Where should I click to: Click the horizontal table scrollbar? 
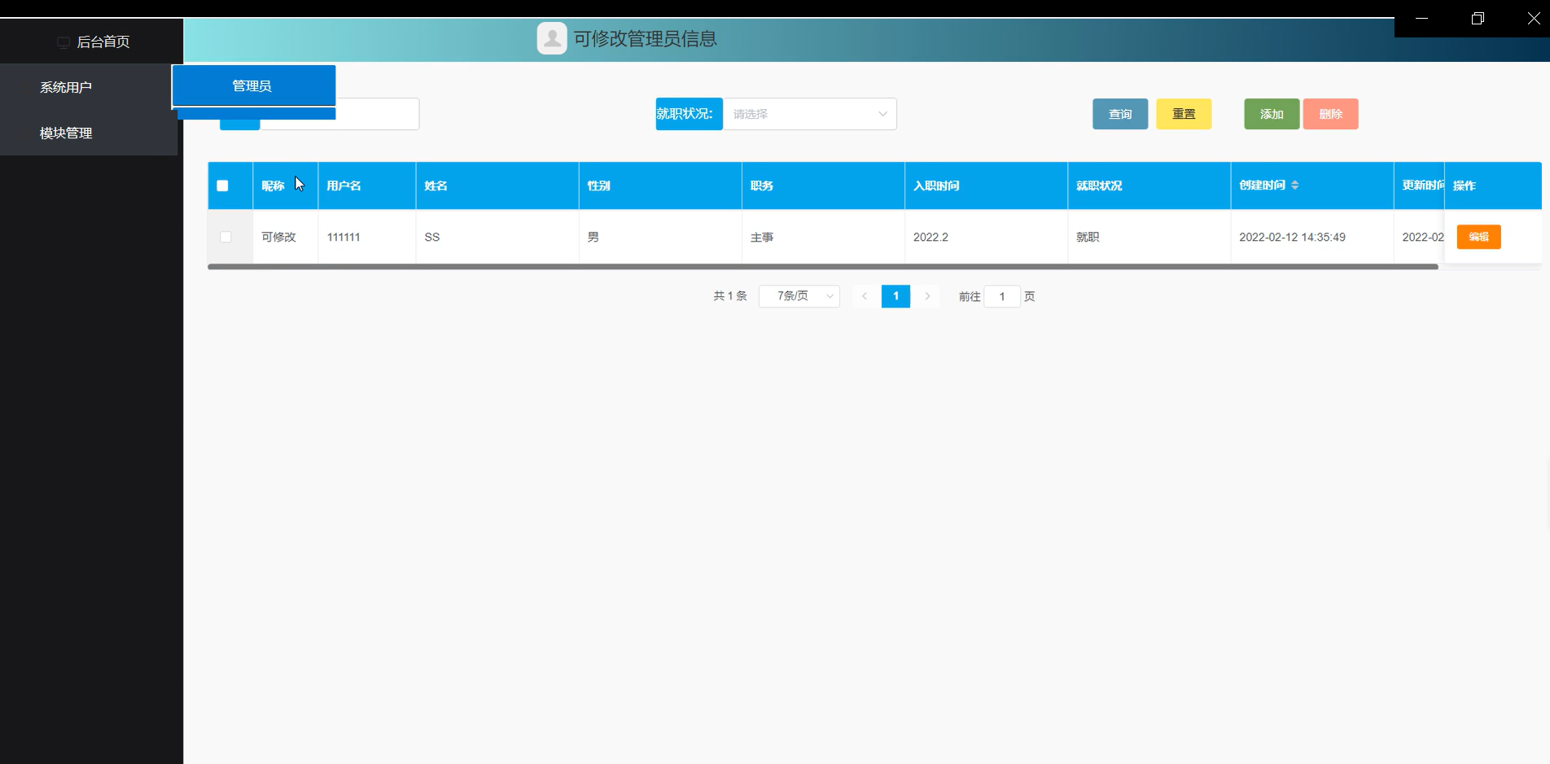coord(822,266)
